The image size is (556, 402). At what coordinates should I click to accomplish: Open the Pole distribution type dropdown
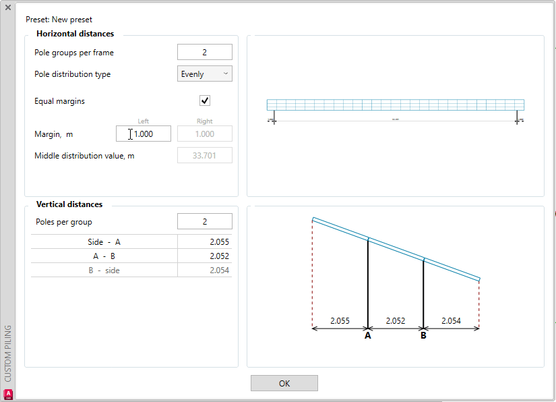tap(205, 74)
